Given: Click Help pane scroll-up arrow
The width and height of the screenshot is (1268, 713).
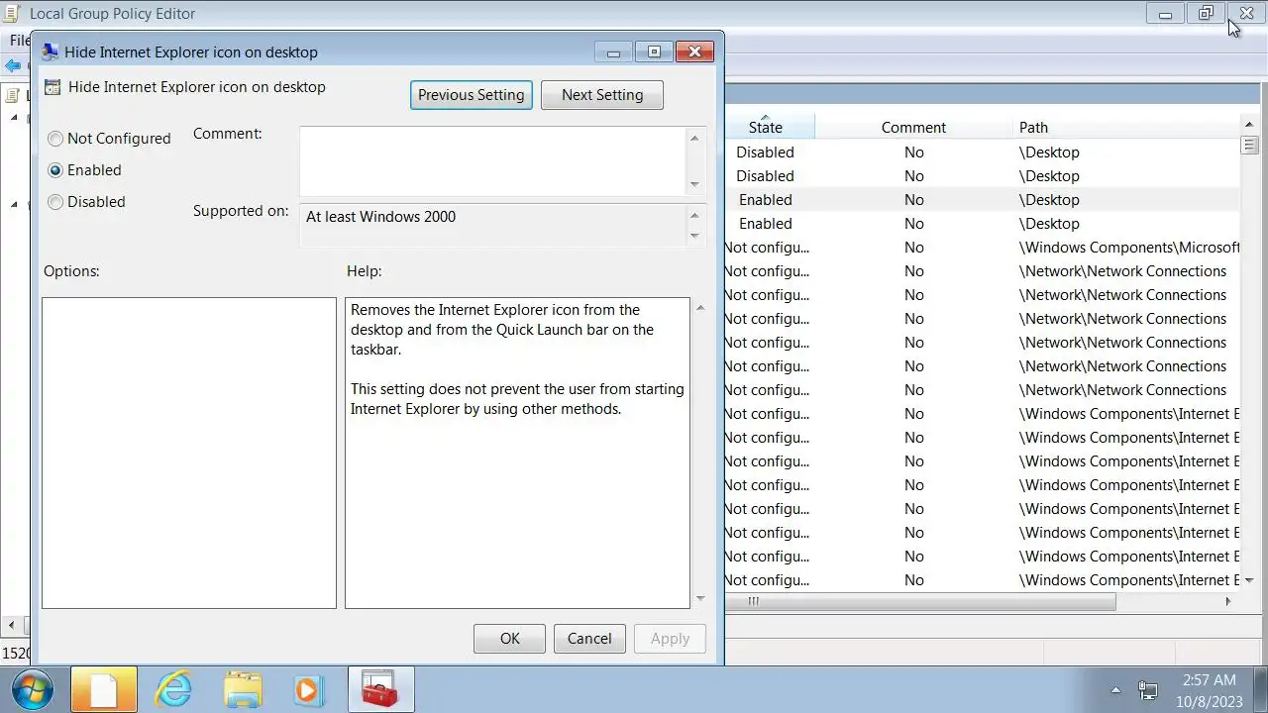Looking at the screenshot, I should tap(700, 308).
